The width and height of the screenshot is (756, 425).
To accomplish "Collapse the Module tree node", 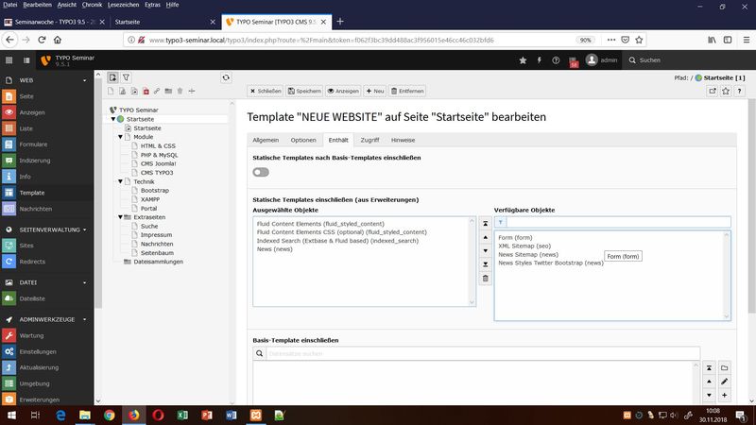I will [120, 137].
